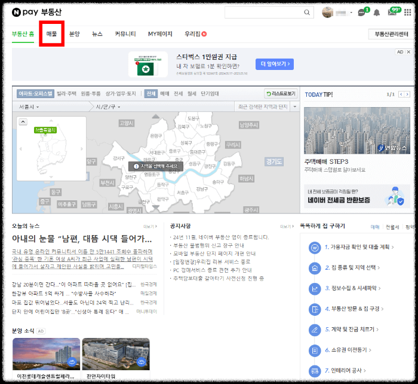Open the username account dropdown arrow
This screenshot has height=384, width=418.
(351, 13)
